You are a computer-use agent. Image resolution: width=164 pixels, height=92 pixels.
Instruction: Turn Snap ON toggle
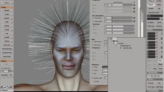[x=149, y=76]
